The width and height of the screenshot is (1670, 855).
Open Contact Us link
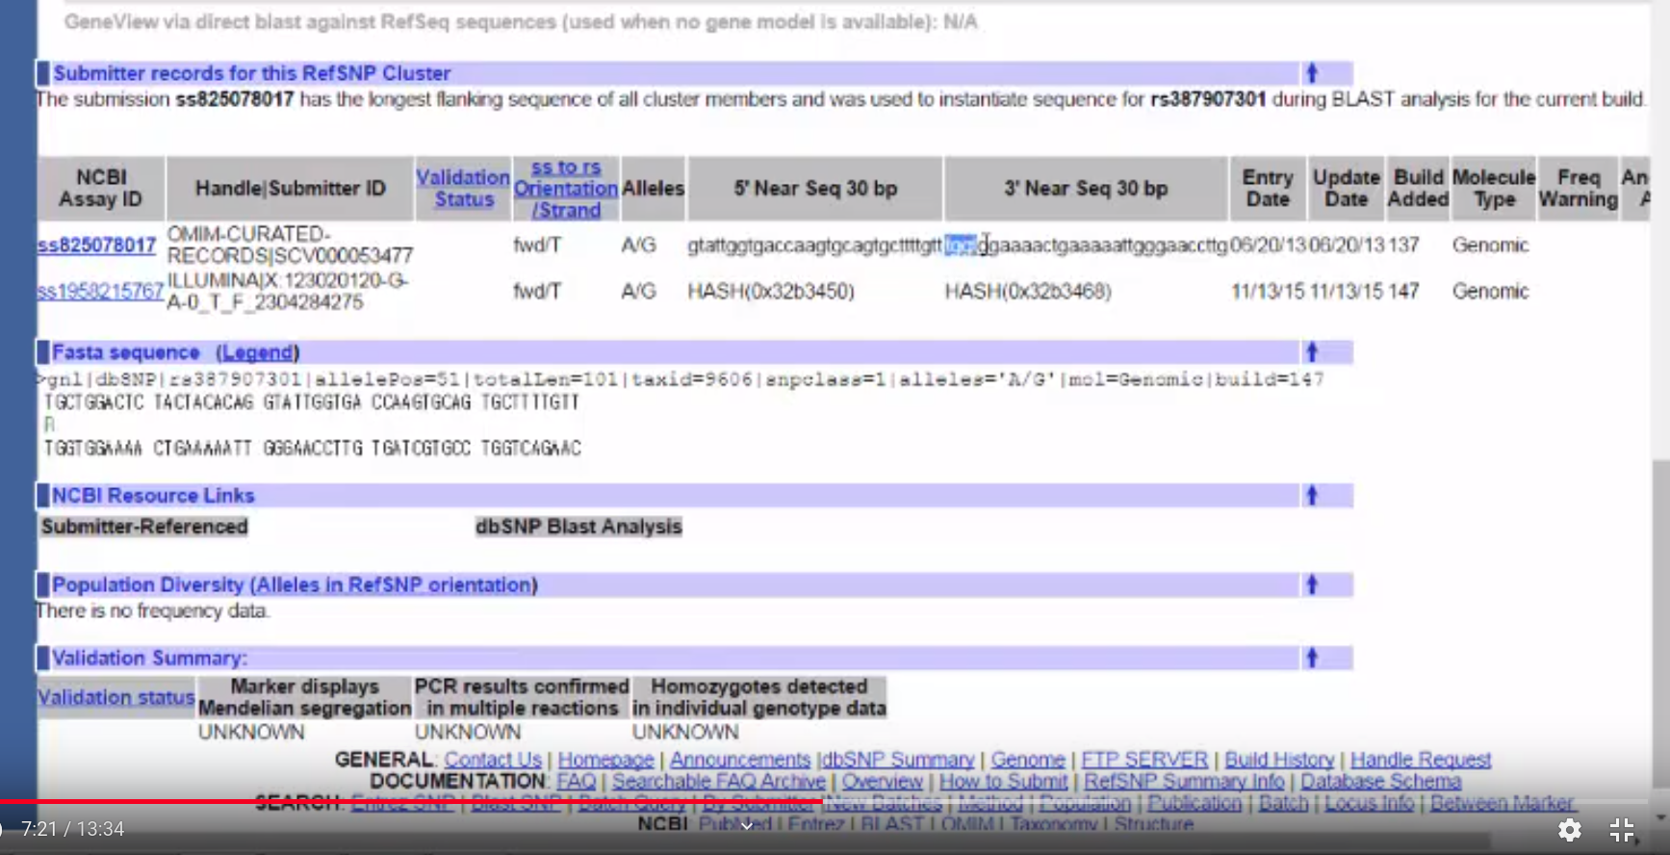pos(493,760)
